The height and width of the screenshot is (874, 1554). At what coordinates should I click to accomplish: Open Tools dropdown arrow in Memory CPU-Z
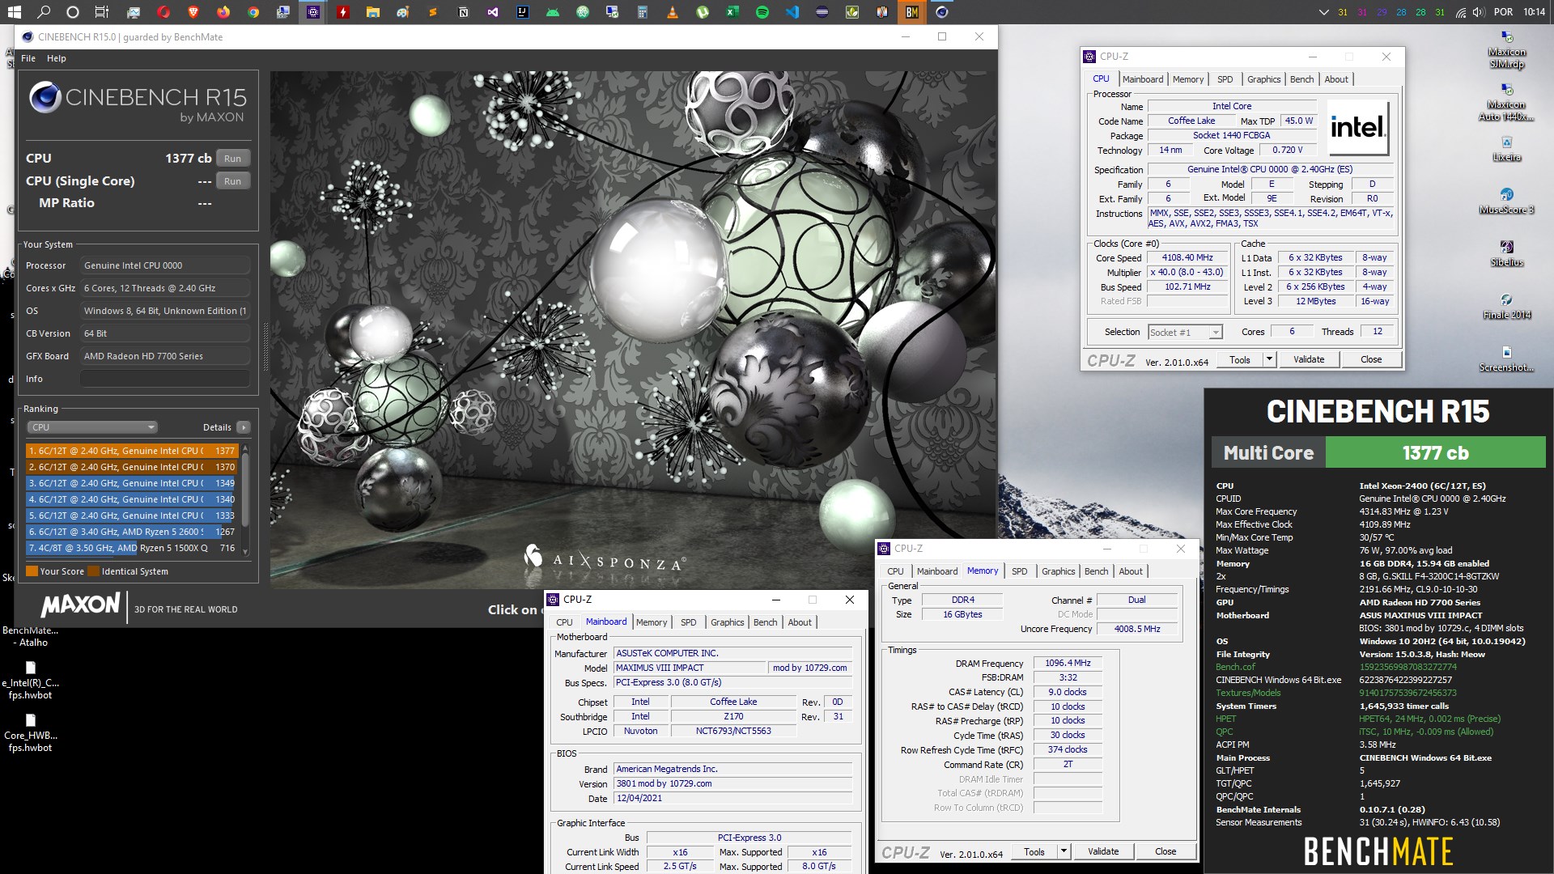pyautogui.click(x=1063, y=851)
